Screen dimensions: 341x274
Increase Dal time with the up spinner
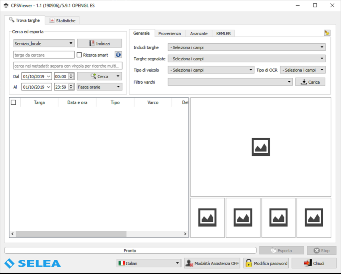(71, 75)
